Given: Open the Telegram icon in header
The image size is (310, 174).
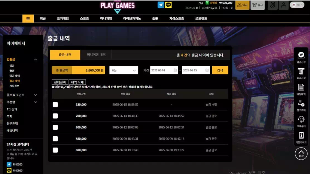Looking at the screenshot, I should [161, 5].
